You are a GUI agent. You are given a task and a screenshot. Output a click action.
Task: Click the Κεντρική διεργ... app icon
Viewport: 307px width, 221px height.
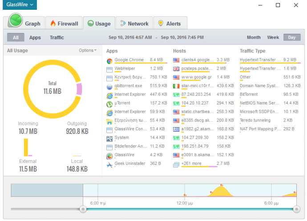(x=109, y=78)
